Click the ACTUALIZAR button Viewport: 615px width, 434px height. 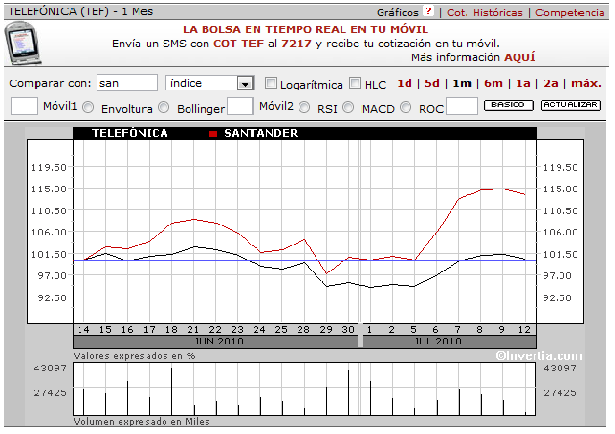(x=571, y=105)
